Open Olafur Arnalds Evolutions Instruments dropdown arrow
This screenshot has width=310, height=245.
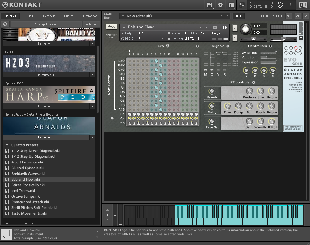(92, 137)
